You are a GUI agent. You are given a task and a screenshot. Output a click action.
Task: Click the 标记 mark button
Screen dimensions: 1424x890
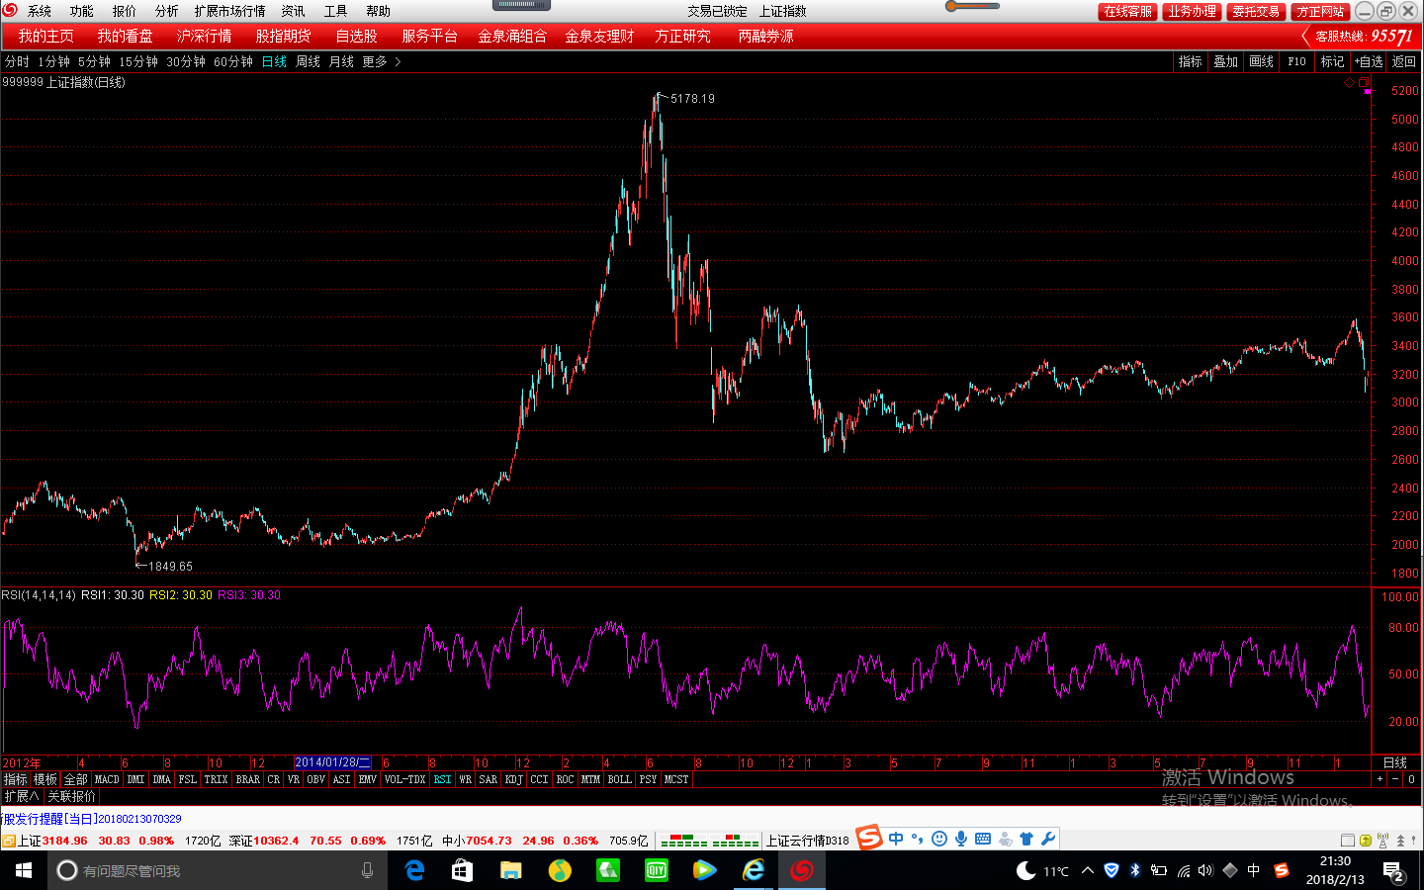click(1332, 61)
